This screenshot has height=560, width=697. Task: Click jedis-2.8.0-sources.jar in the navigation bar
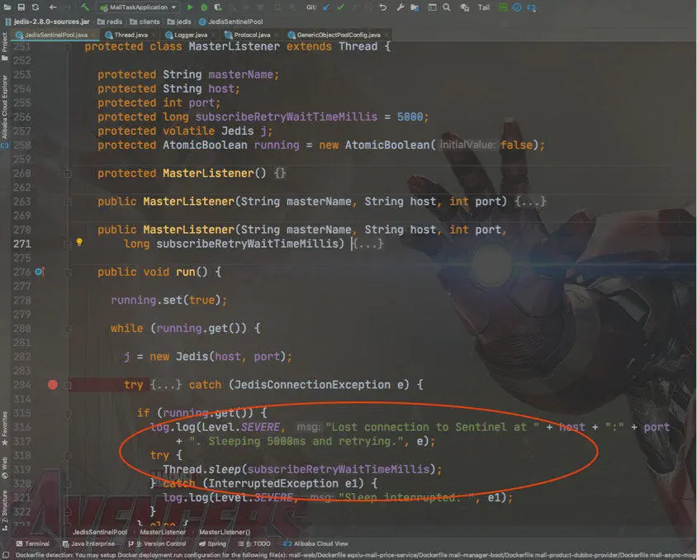click(x=48, y=21)
